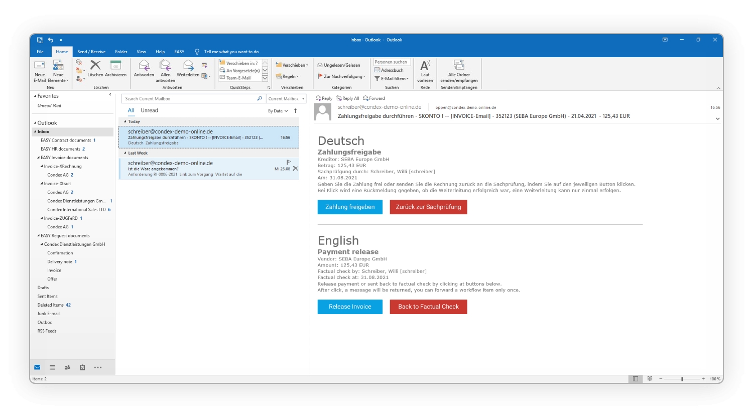Image resolution: width=753 pixels, height=418 pixels.
Task: Click the Undo arrow in title bar
Action: (50, 40)
